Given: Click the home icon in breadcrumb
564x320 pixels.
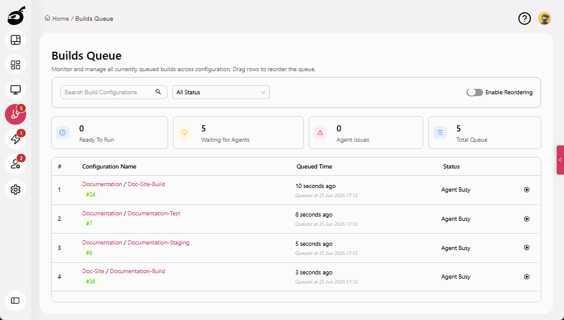Looking at the screenshot, I should tap(48, 18).
